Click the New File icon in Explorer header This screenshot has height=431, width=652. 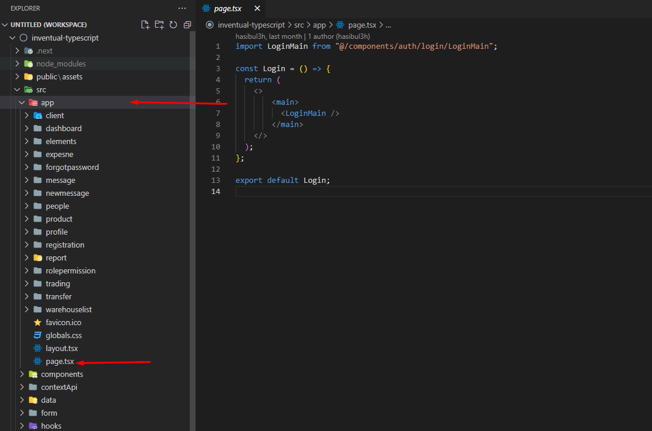[145, 25]
